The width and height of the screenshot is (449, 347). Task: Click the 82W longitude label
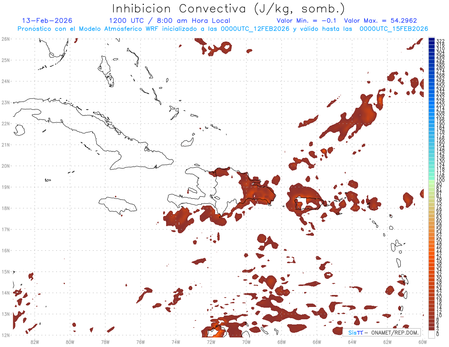coord(35,341)
